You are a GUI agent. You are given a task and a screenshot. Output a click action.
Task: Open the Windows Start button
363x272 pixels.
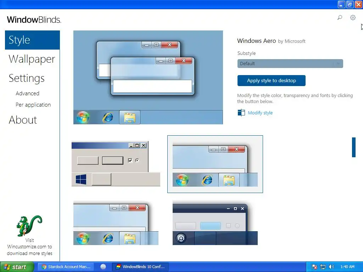click(x=17, y=267)
